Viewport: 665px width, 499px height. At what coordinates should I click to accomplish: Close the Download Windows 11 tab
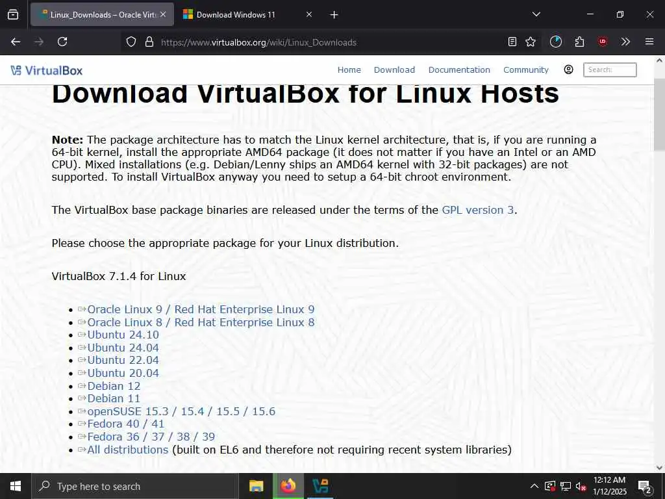(x=309, y=14)
